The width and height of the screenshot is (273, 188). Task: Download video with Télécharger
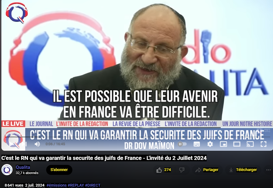(x=243, y=170)
